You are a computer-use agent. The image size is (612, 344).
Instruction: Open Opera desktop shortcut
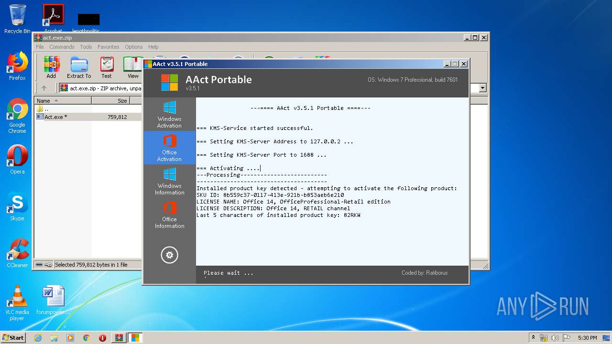(17, 160)
